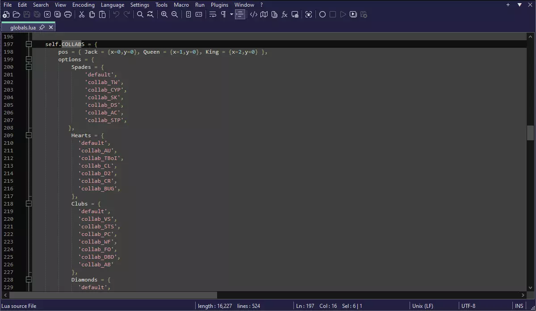Viewport: 536px width, 311px height.
Task: Close the globals.lua tab
Action: [51, 27]
